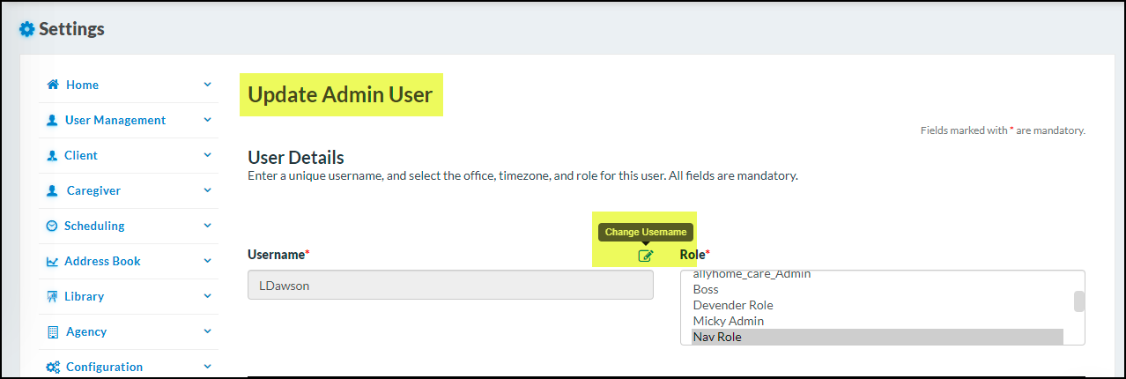Click the Configuration gears icon
Viewport: 1126px width, 379px height.
[52, 367]
